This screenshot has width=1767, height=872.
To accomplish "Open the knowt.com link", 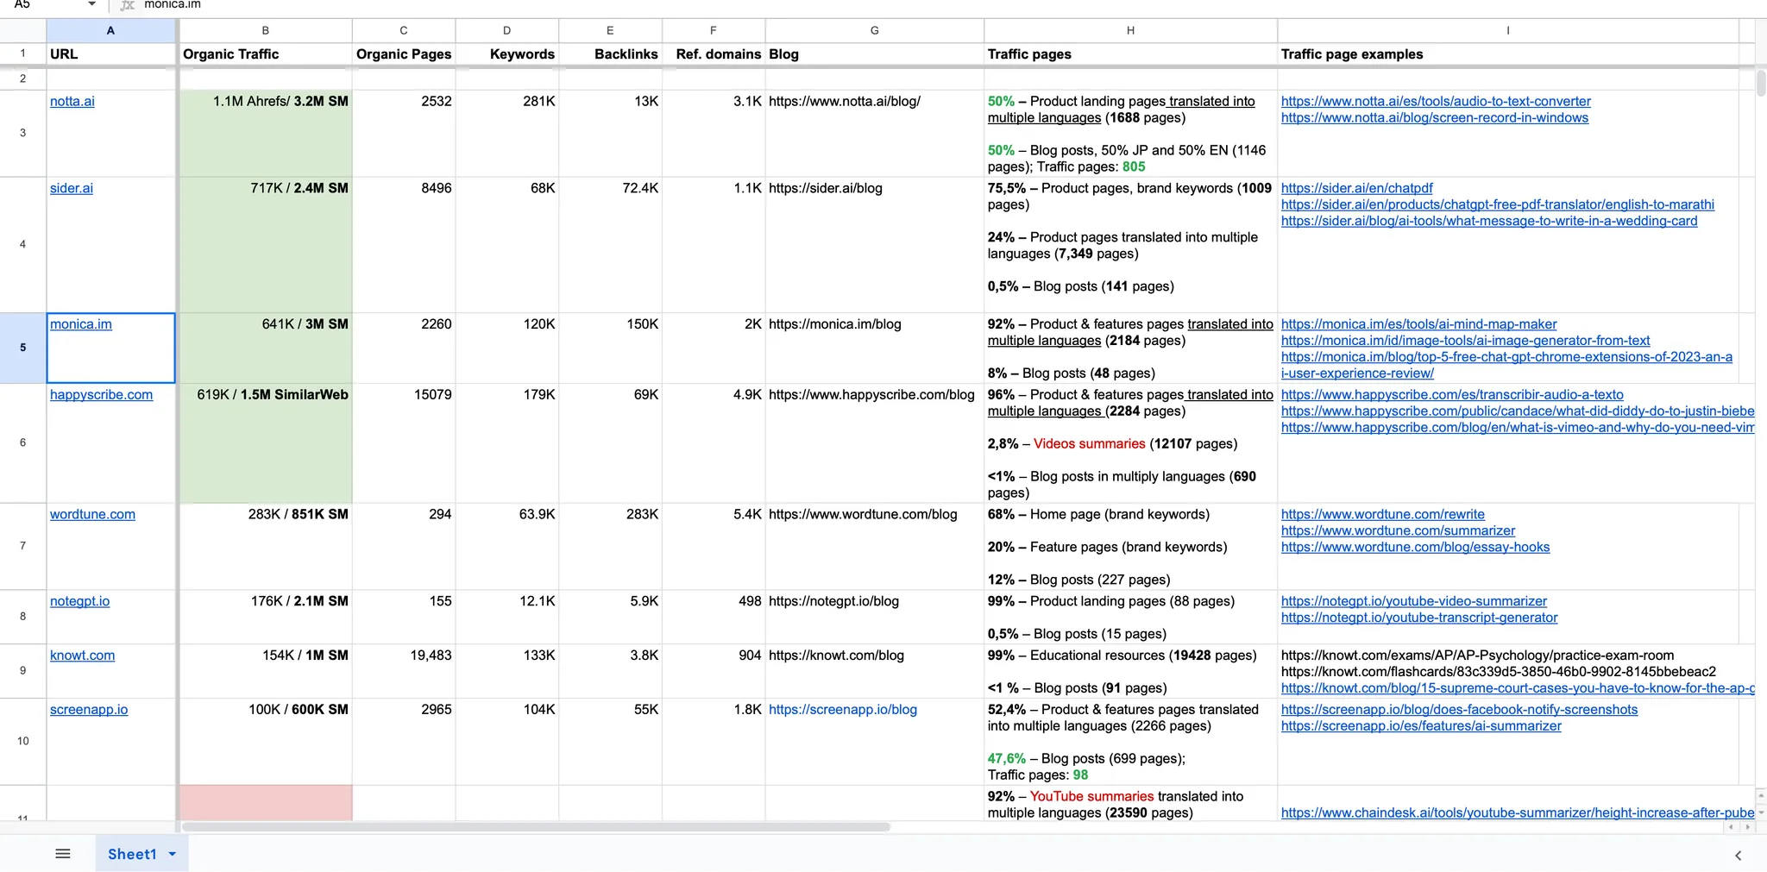I will coord(82,656).
